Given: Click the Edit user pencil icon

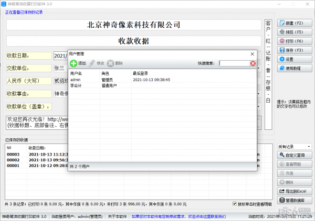Looking at the screenshot, I should [92, 63].
